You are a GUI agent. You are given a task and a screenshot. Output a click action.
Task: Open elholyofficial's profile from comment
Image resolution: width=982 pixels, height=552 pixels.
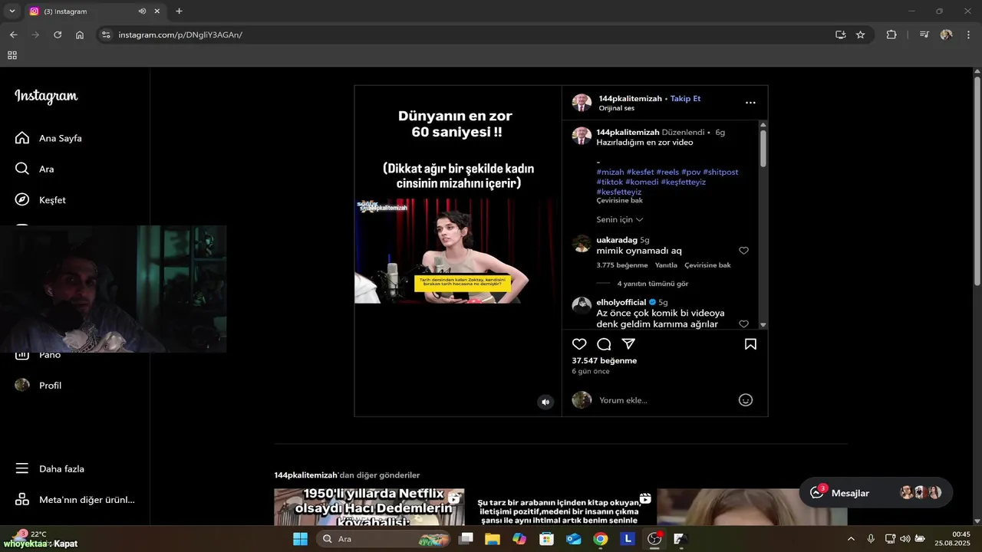click(621, 303)
